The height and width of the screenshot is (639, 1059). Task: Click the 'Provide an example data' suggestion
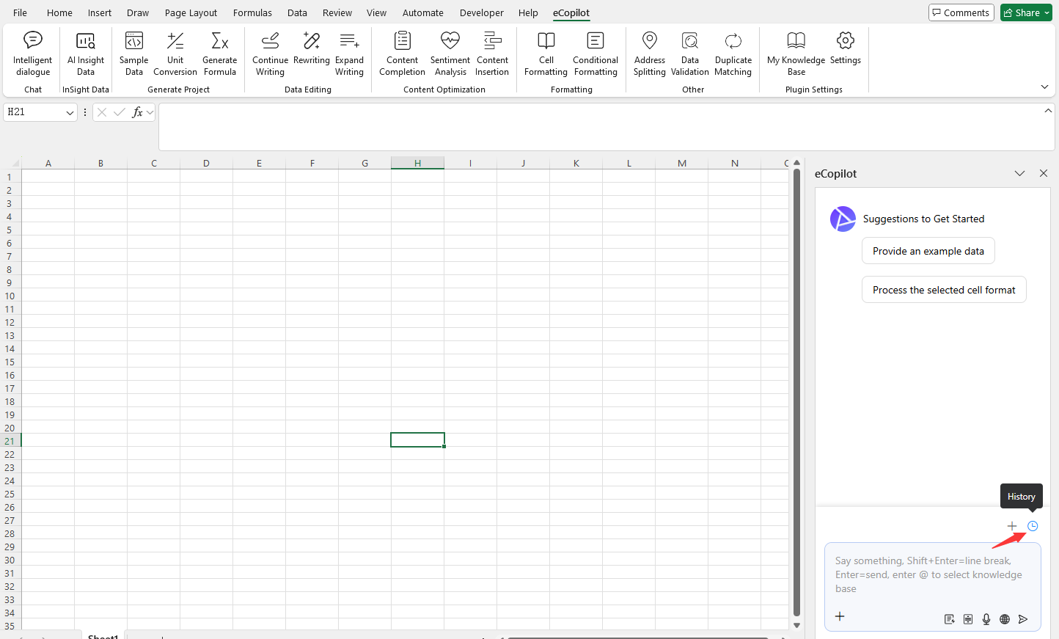tap(928, 251)
